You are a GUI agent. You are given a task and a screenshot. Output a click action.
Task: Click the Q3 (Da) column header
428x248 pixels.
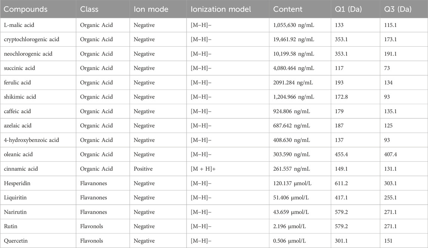(x=398, y=9)
